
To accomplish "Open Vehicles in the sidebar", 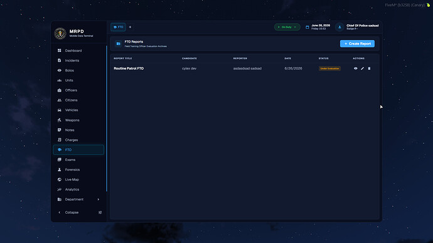I will [78, 110].
